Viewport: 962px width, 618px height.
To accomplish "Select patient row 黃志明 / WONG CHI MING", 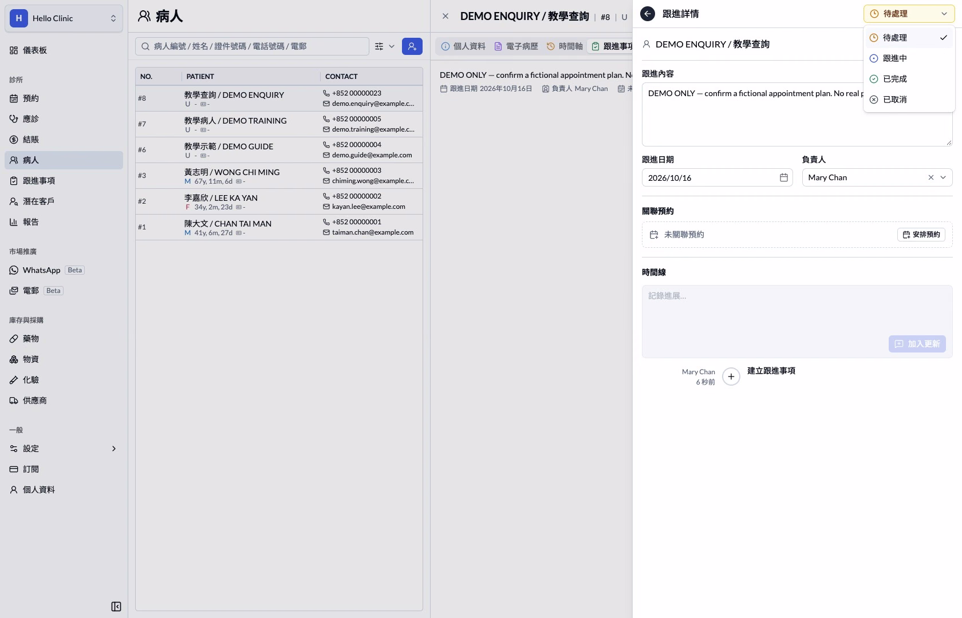I will [x=279, y=176].
